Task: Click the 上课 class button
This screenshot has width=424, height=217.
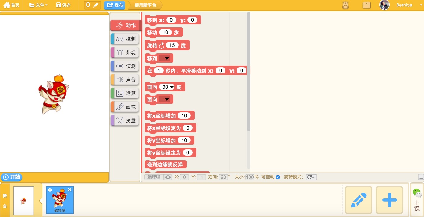Action: (x=417, y=206)
